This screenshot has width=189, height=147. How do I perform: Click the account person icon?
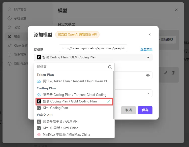pyautogui.click(x=10, y=9)
